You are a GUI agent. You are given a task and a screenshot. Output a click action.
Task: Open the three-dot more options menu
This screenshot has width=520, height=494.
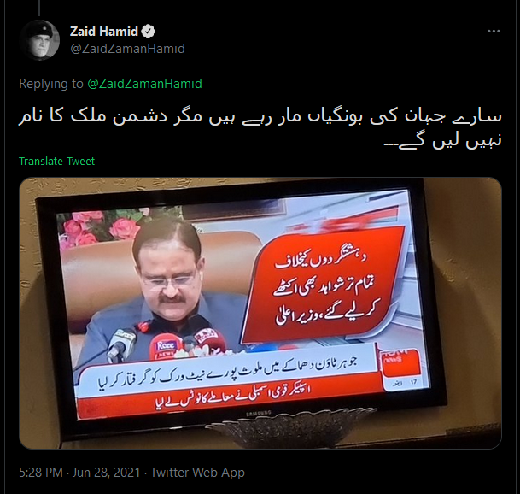click(494, 32)
